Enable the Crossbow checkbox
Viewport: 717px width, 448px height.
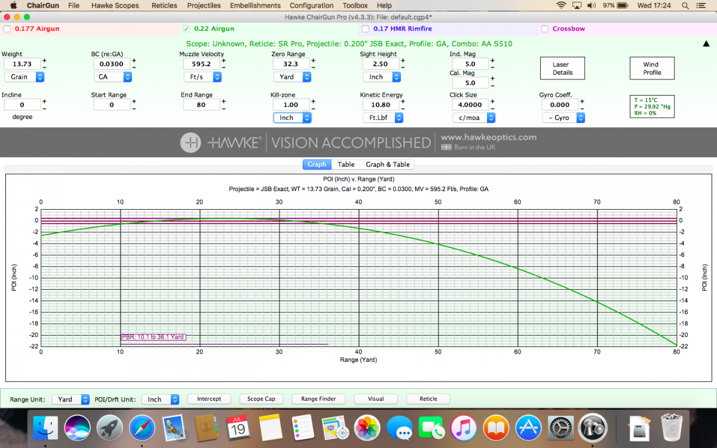(545, 29)
